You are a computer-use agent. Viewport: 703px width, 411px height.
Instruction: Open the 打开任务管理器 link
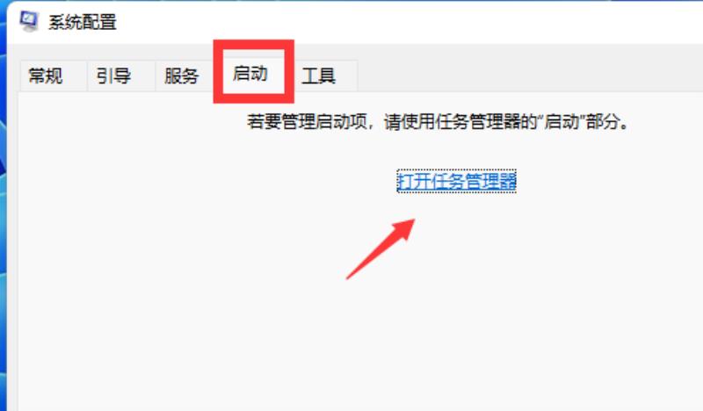click(457, 181)
